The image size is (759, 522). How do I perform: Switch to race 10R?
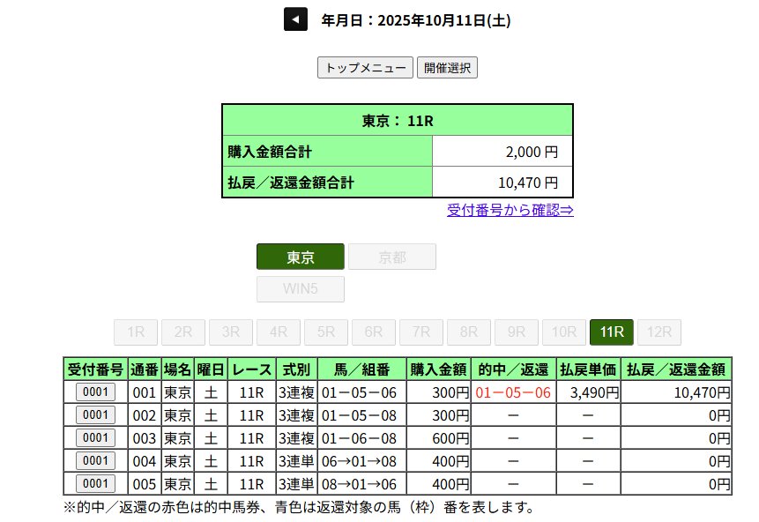point(564,332)
